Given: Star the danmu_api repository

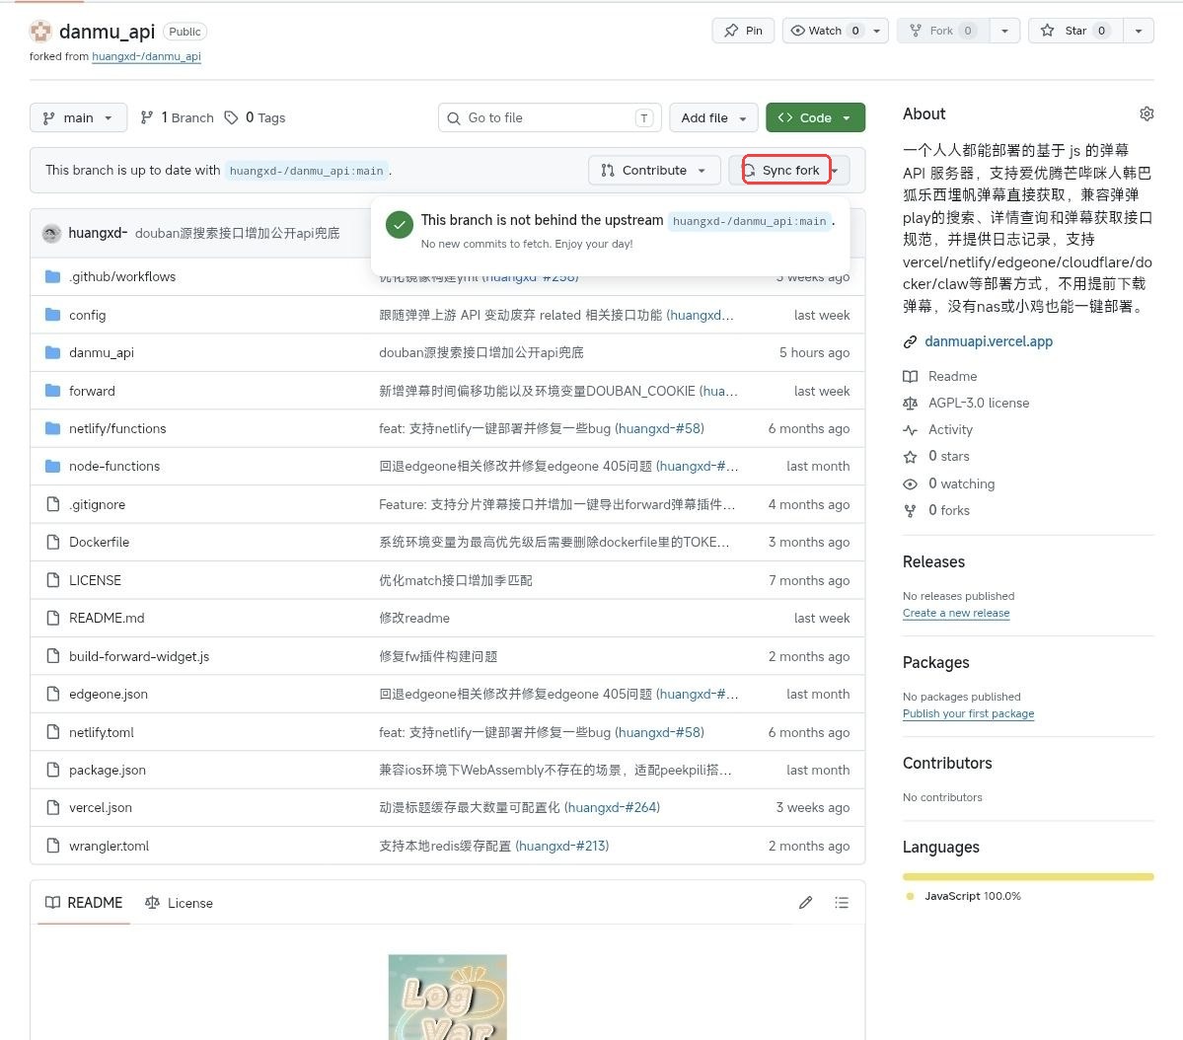Looking at the screenshot, I should [1074, 30].
